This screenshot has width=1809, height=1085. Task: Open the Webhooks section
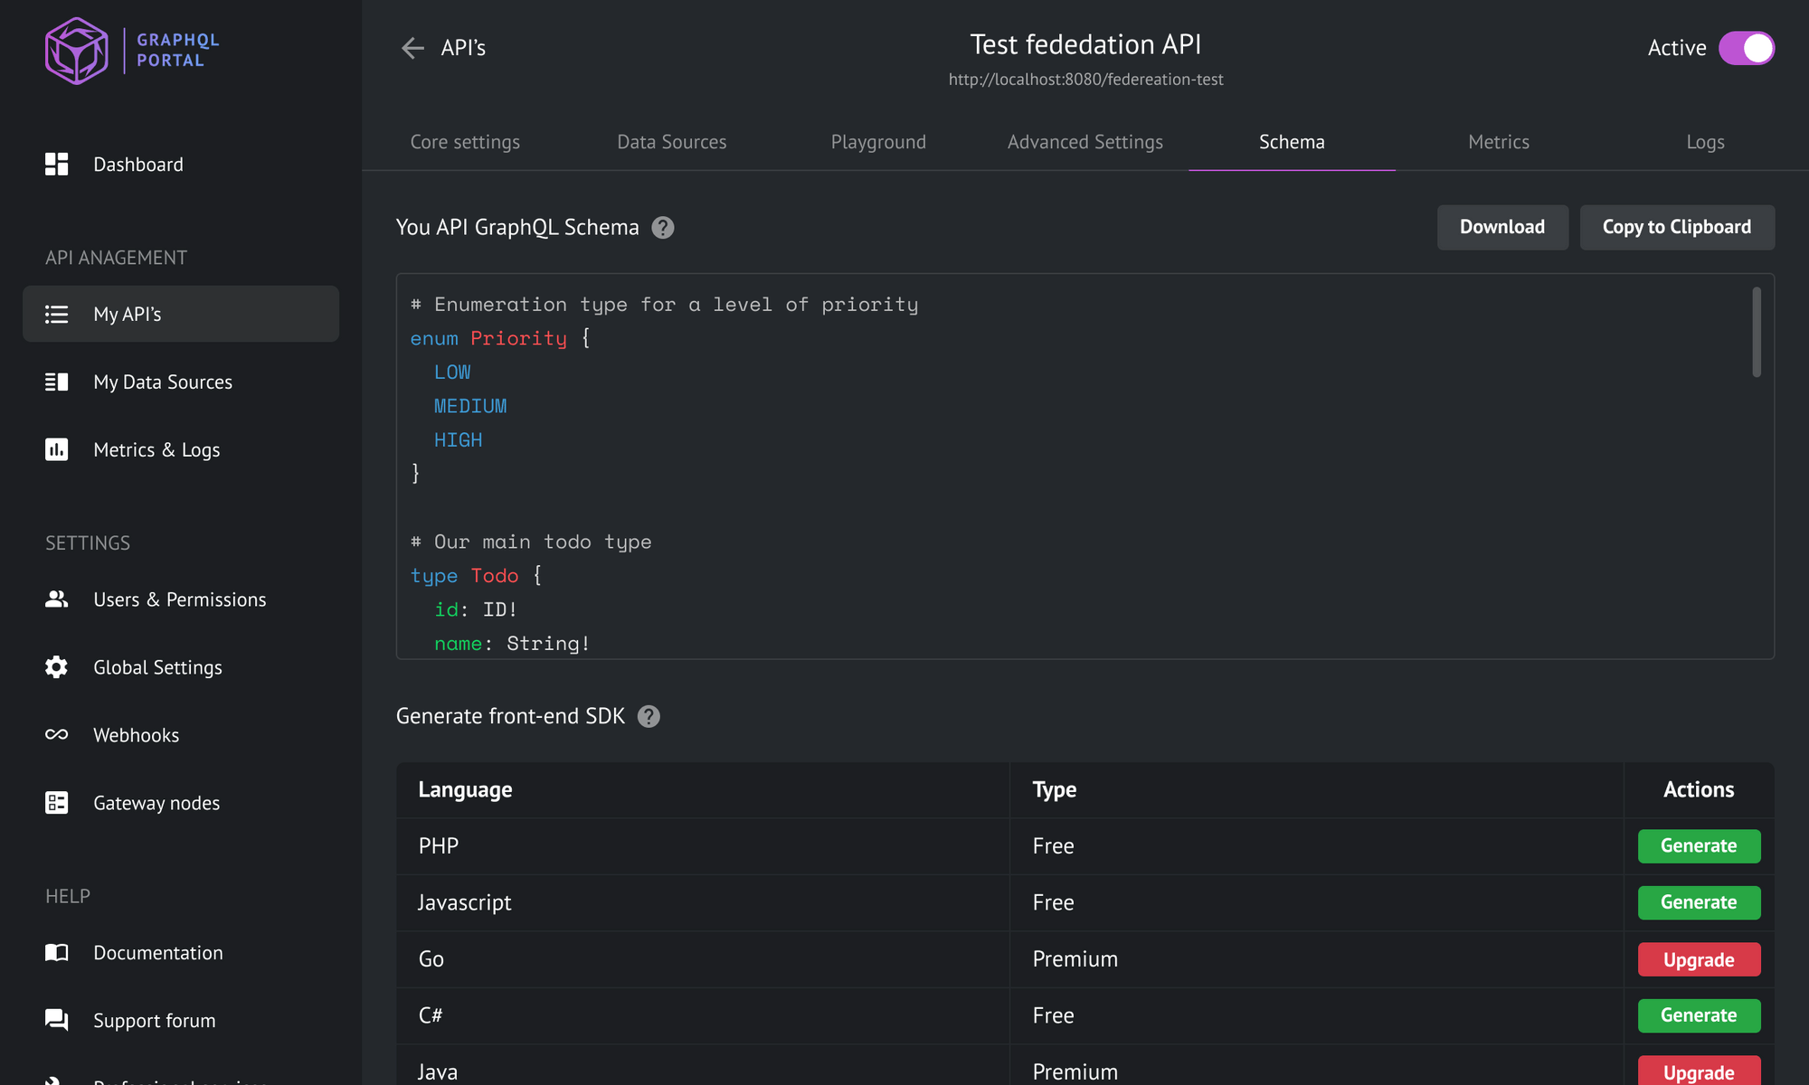point(136,734)
